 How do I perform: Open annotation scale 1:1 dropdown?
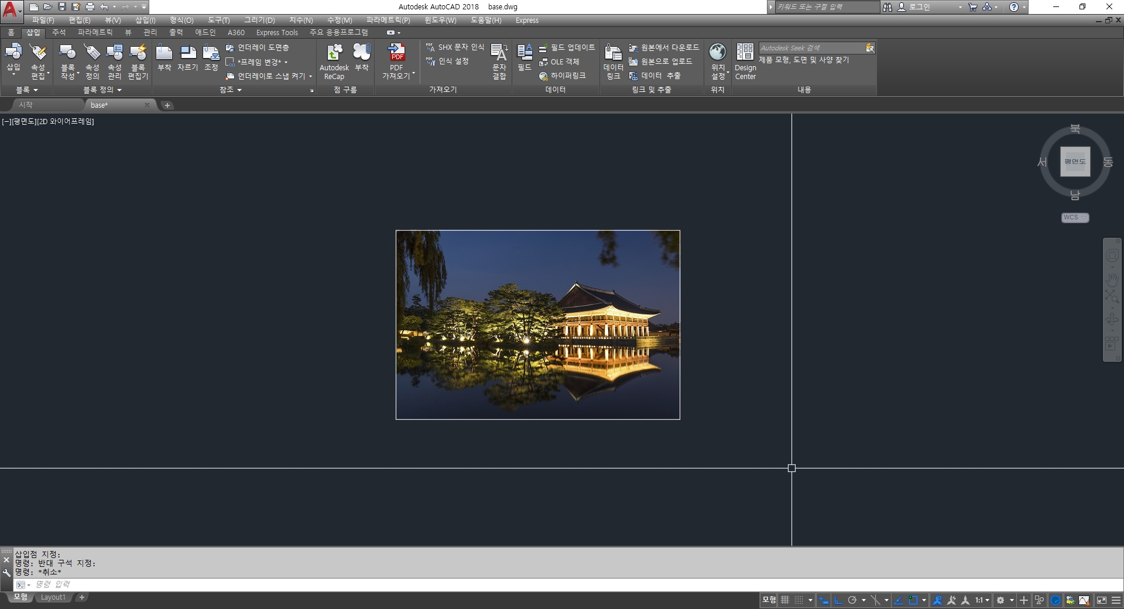click(x=982, y=600)
